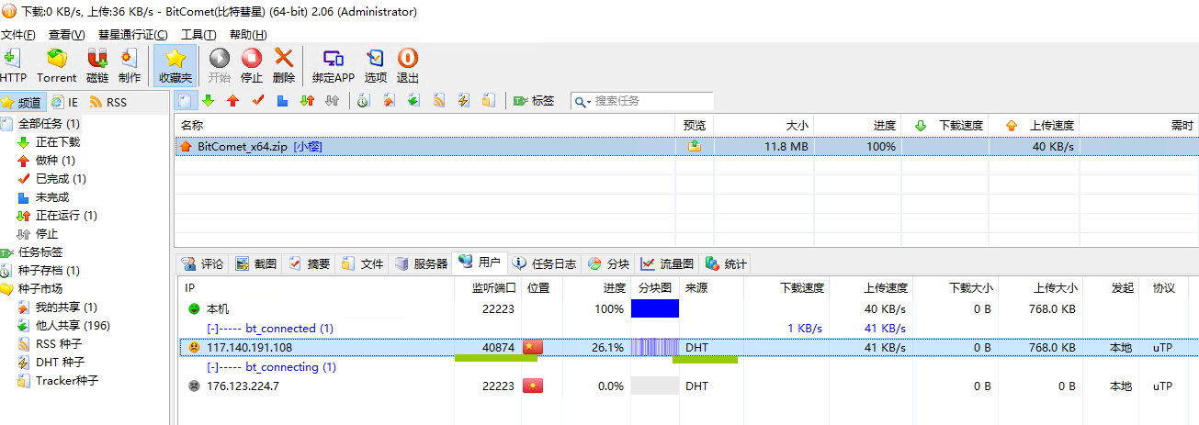Select 全部任务 (1) in the tree
Image resolution: width=1199 pixels, height=425 pixels.
pos(50,123)
